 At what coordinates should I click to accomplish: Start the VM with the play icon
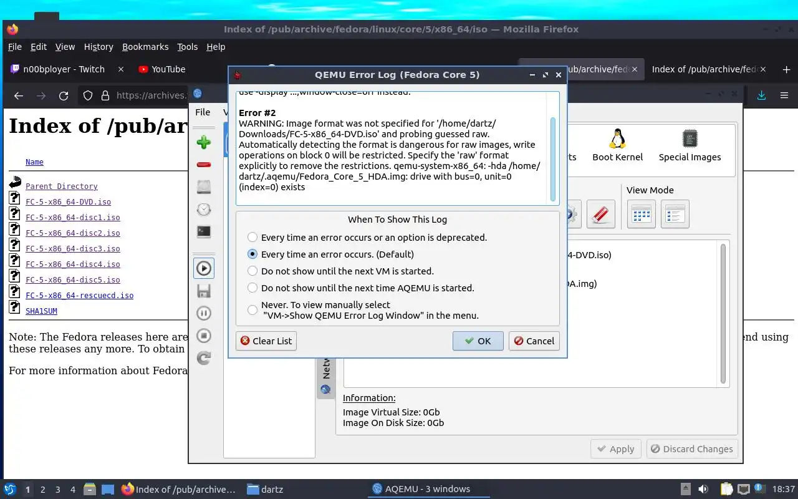204,268
